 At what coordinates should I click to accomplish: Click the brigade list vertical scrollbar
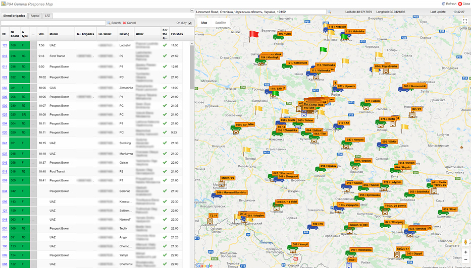pos(192,66)
